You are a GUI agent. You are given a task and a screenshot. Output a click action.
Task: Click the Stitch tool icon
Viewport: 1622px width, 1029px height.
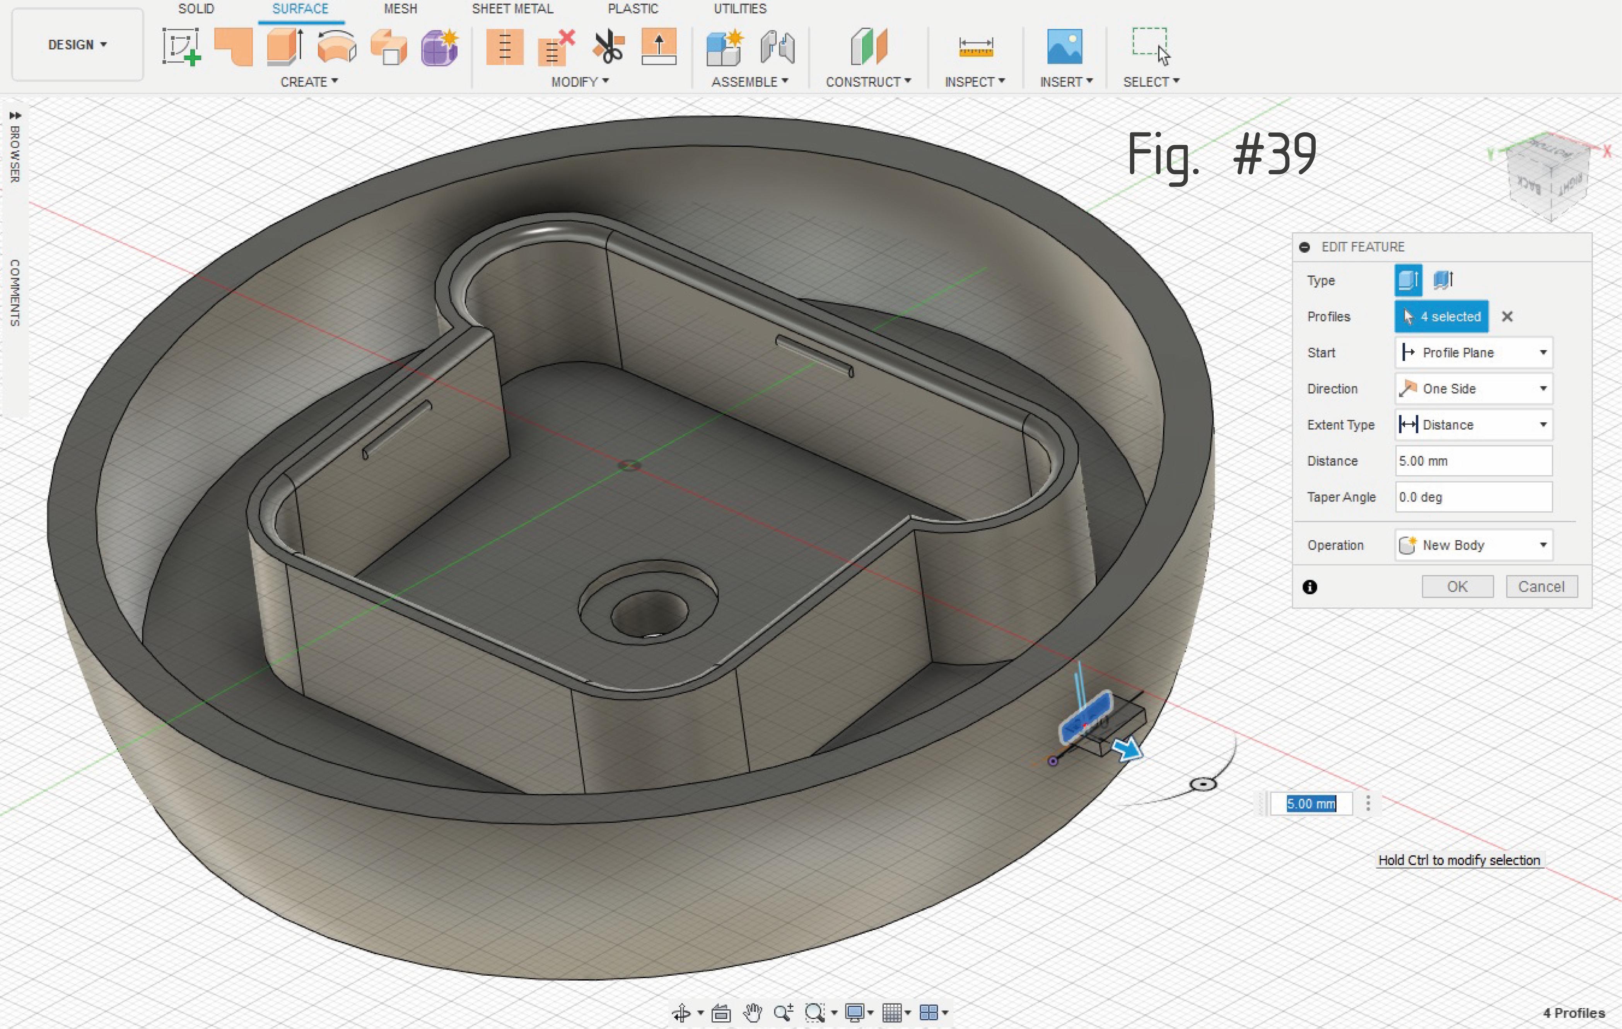(x=505, y=46)
